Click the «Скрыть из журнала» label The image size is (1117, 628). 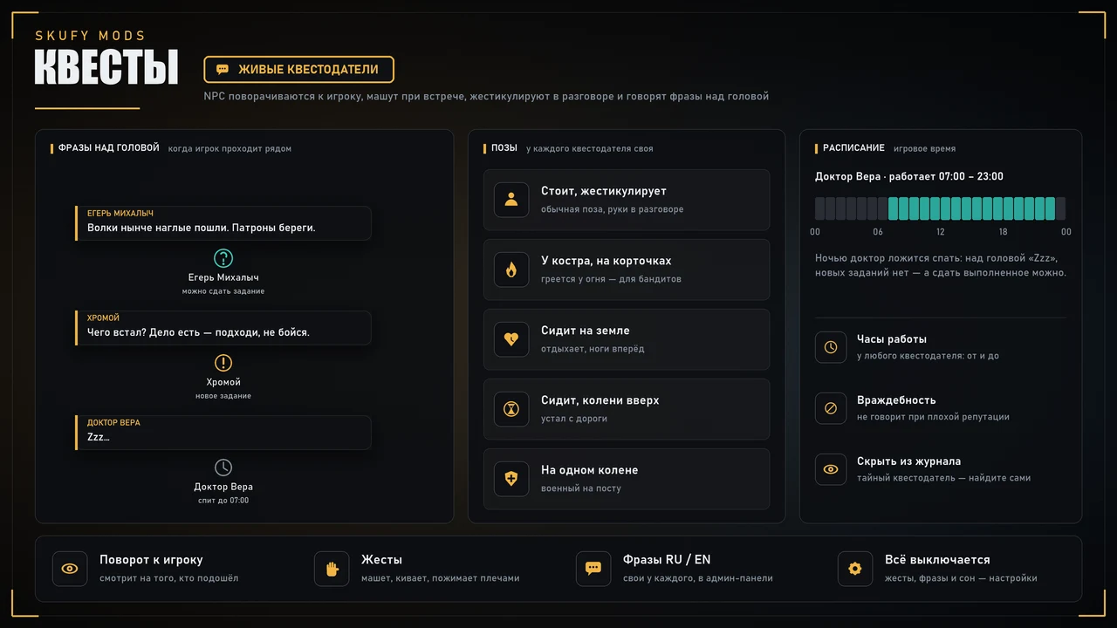pos(908,461)
